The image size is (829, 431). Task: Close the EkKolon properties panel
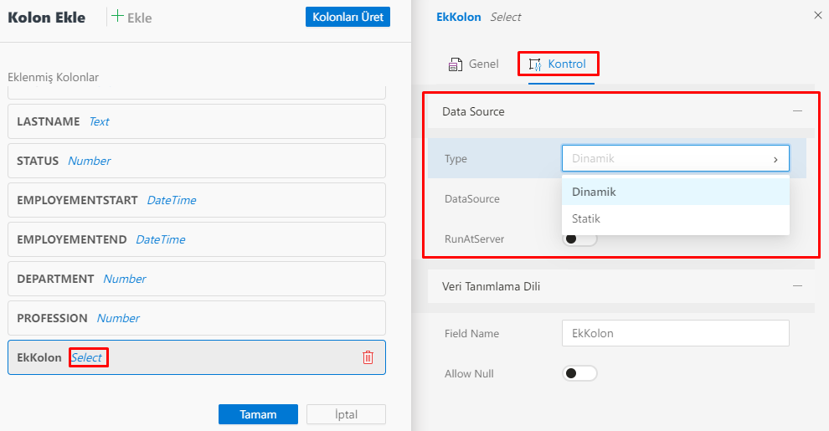(x=818, y=16)
